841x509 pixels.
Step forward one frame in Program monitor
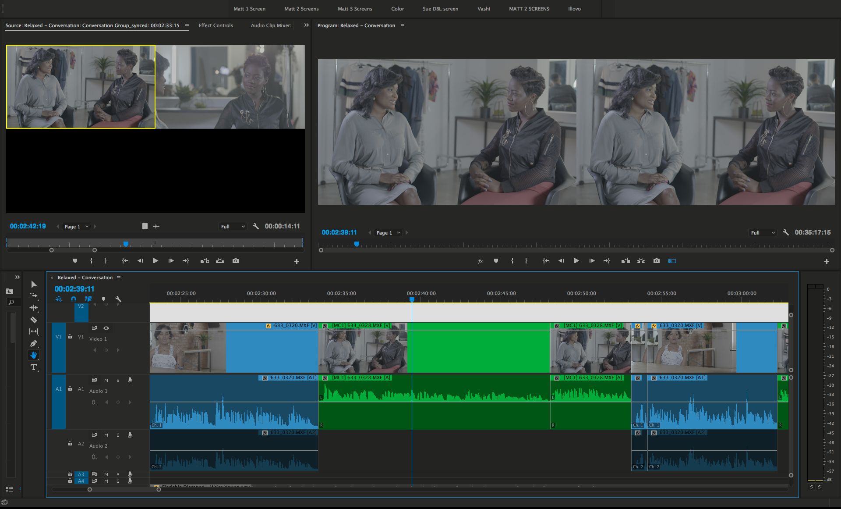click(x=592, y=261)
